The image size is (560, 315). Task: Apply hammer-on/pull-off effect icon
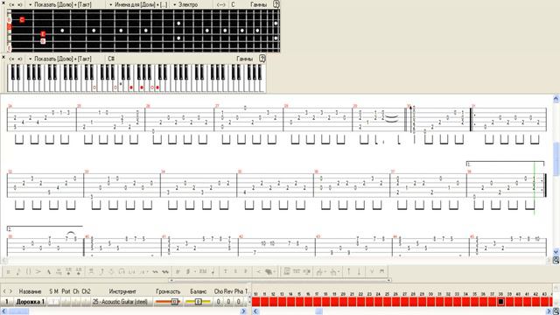(x=122, y=271)
